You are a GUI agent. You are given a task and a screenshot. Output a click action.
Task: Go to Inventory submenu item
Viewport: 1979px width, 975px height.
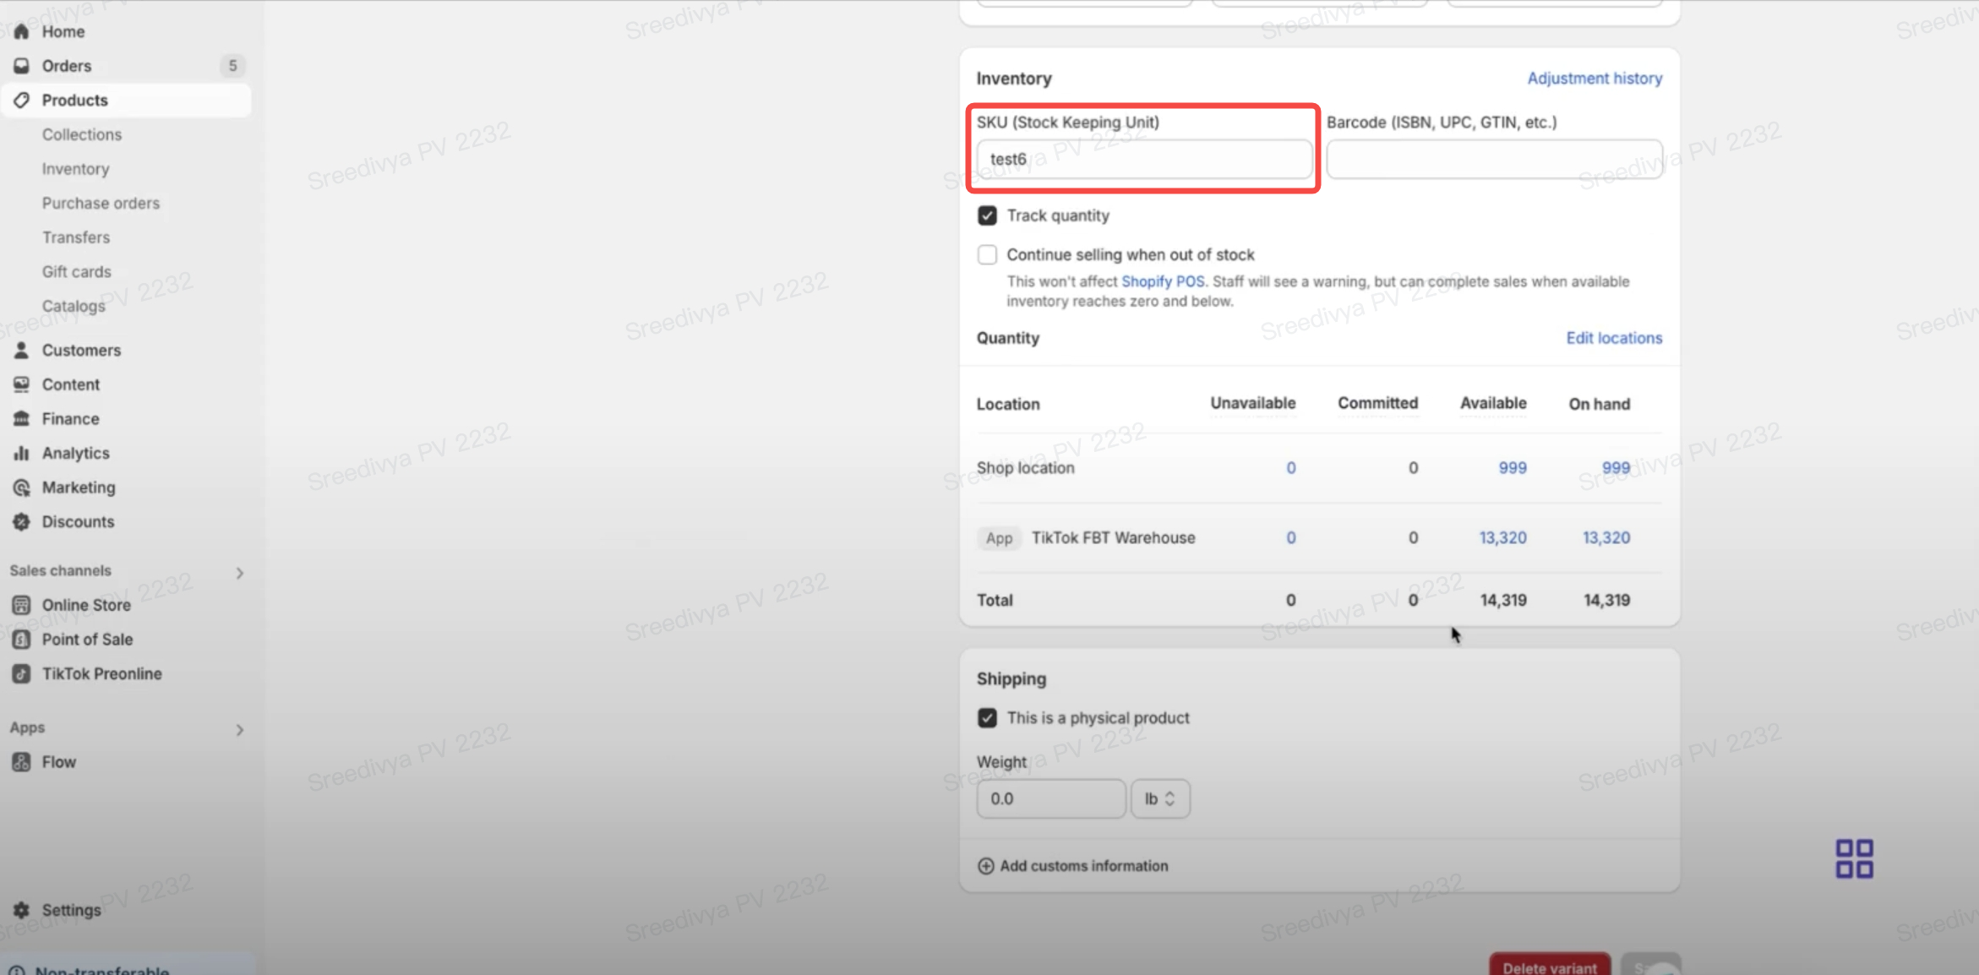(x=75, y=169)
